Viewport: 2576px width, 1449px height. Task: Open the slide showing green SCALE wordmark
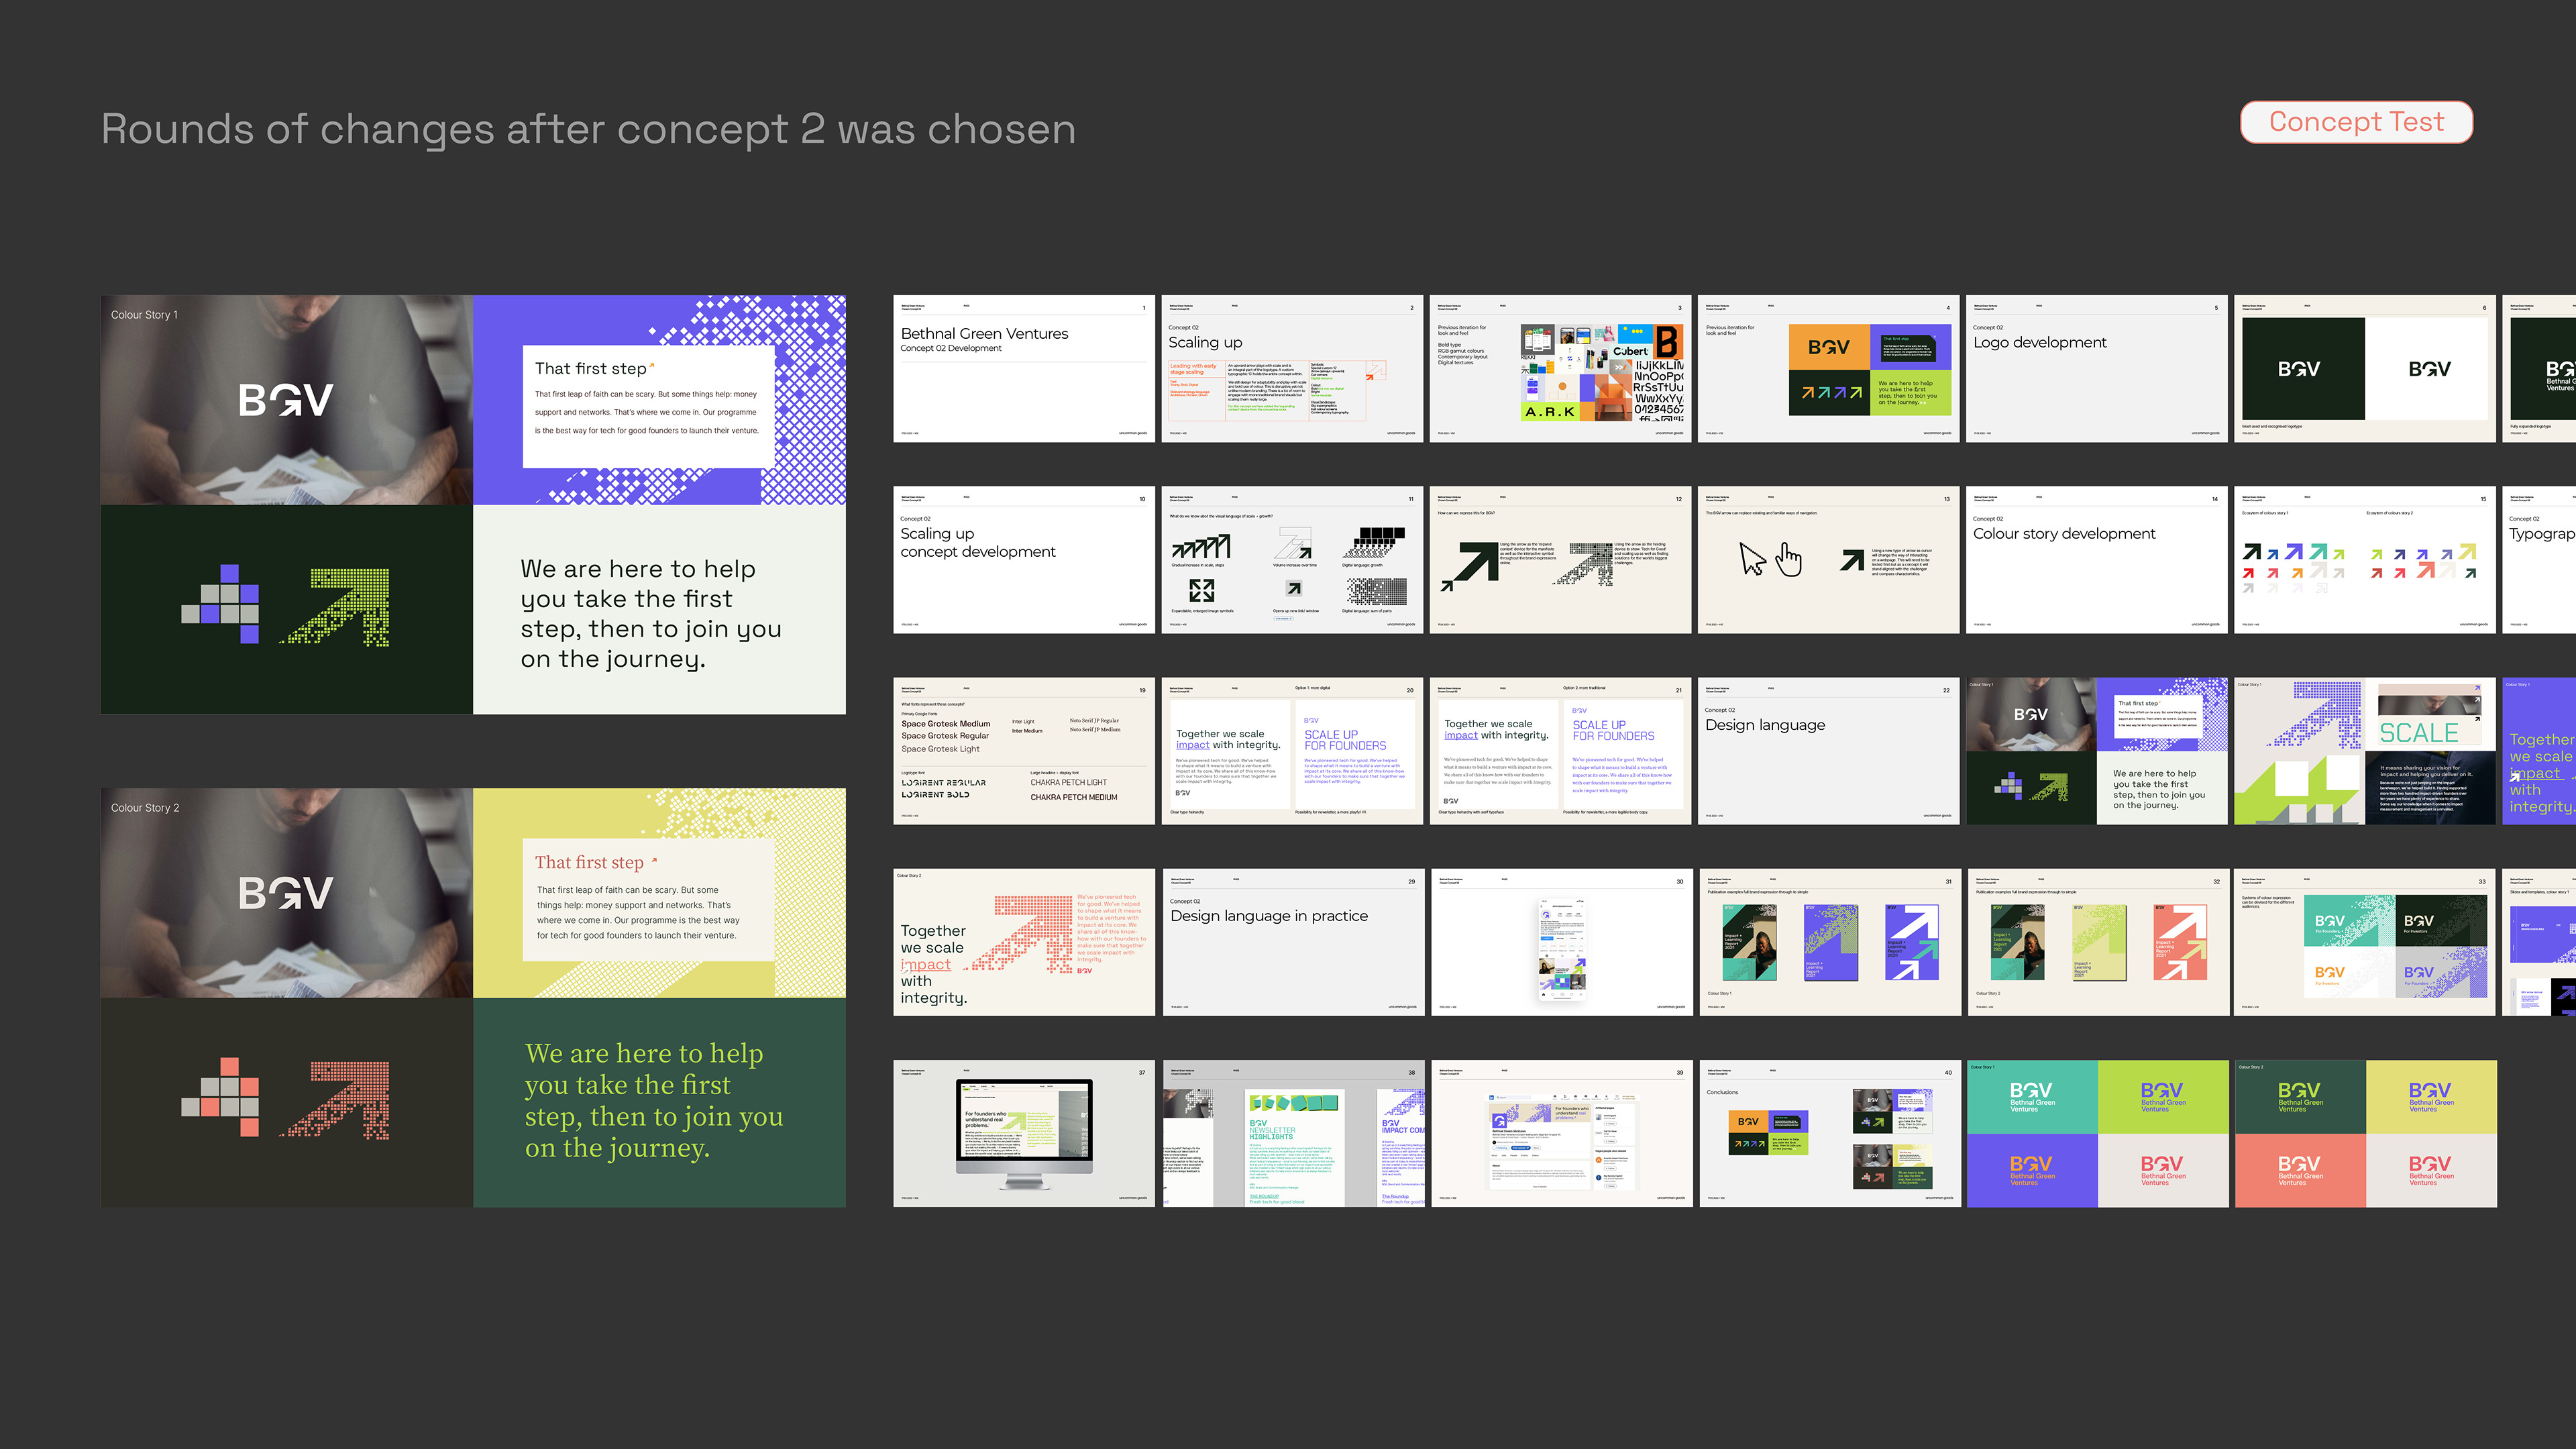2365,751
